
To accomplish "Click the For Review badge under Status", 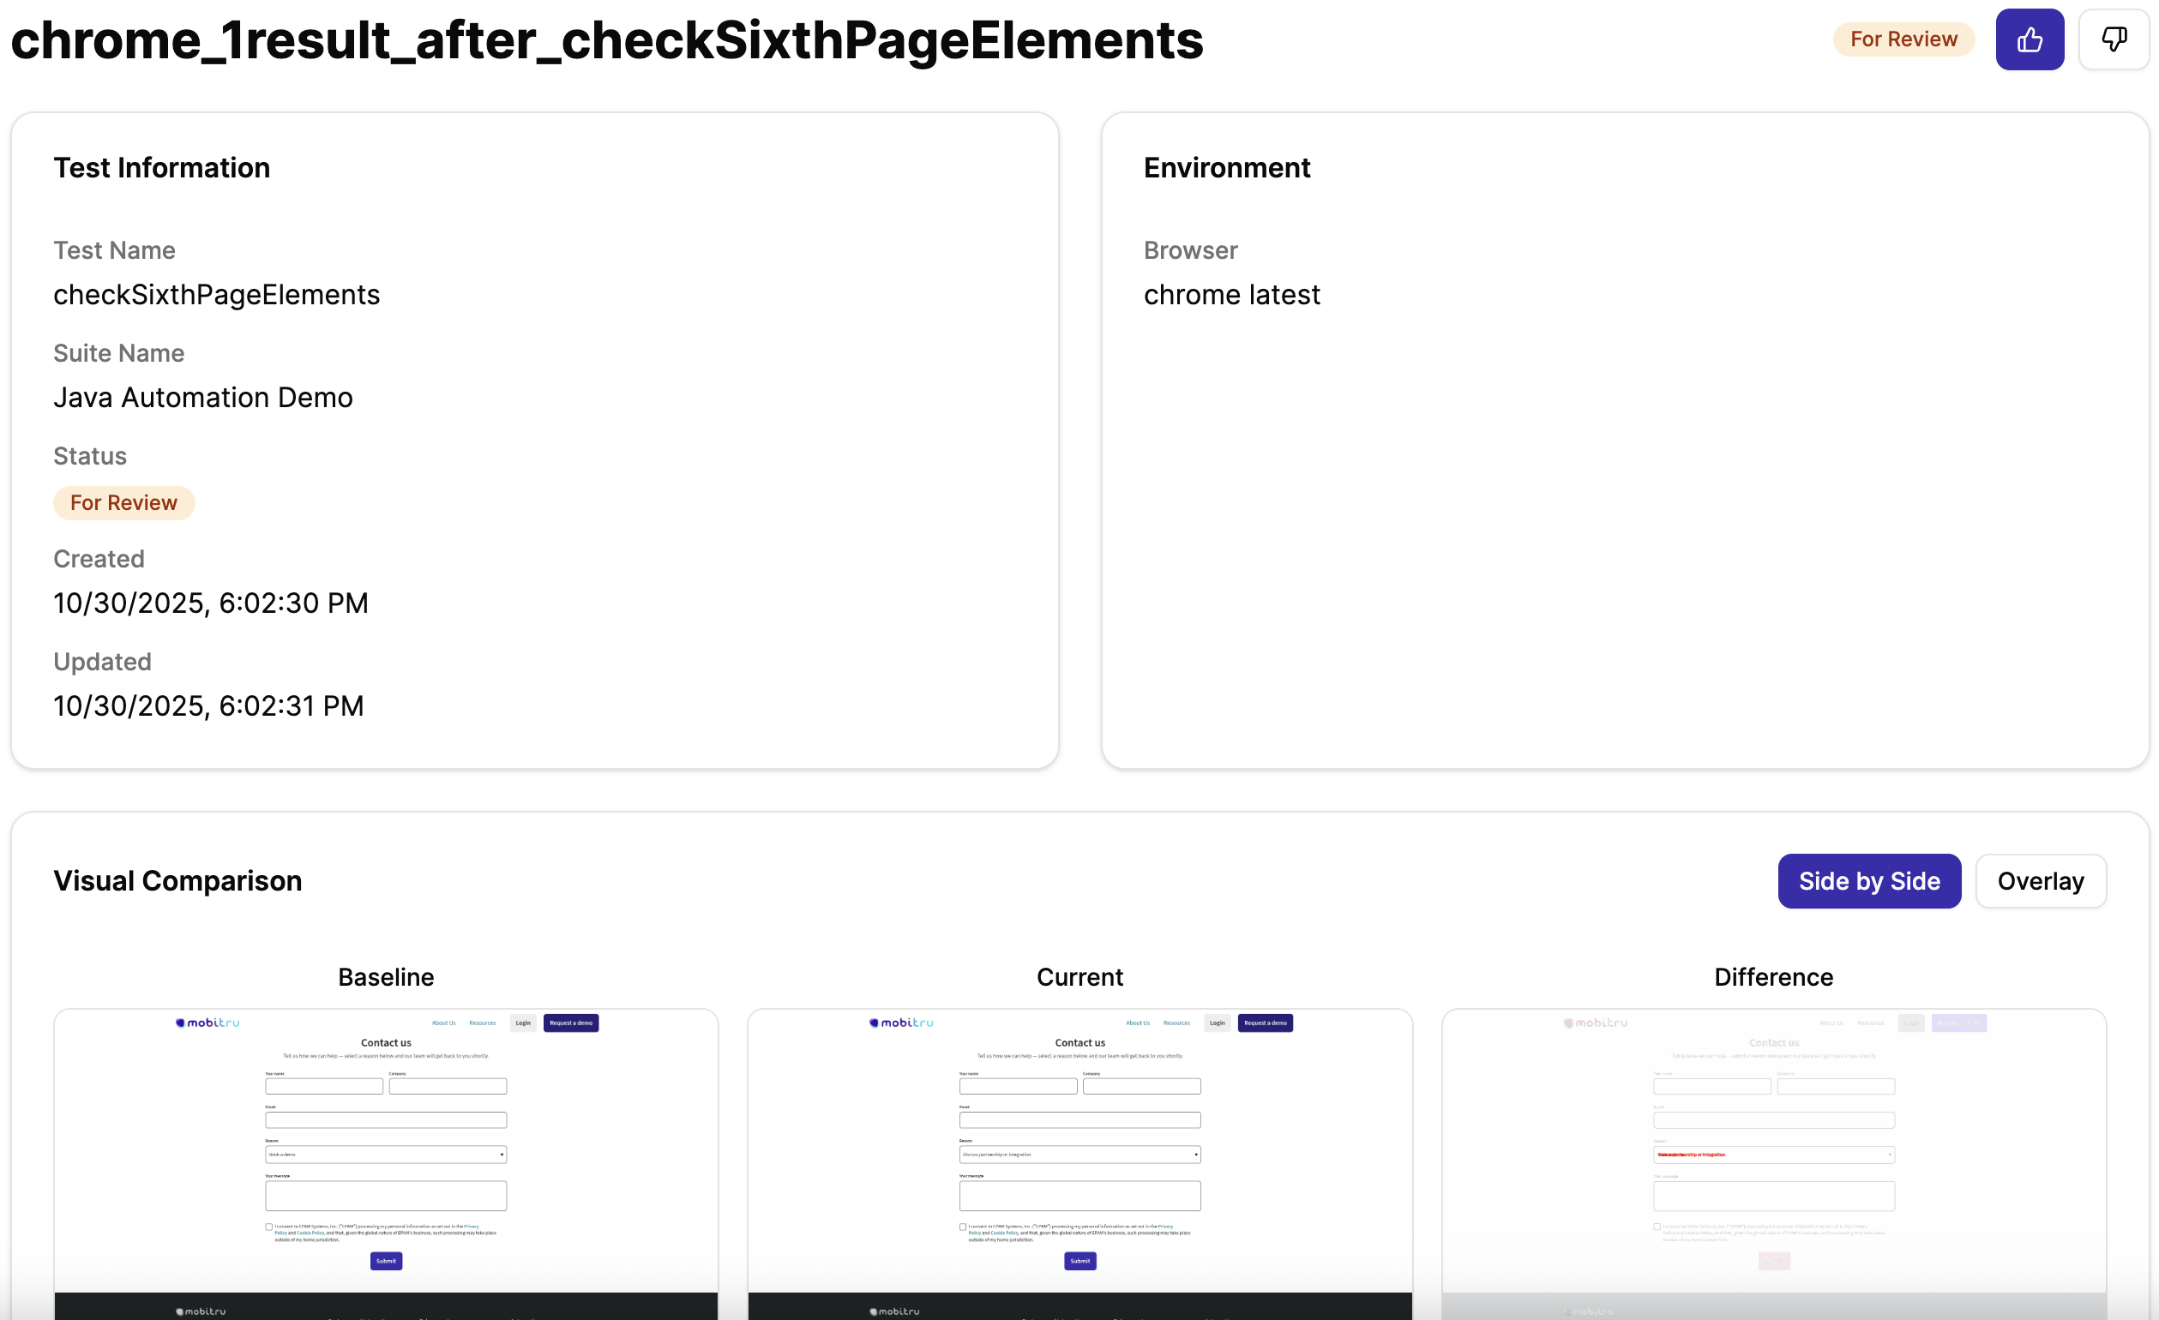I will [x=123, y=503].
